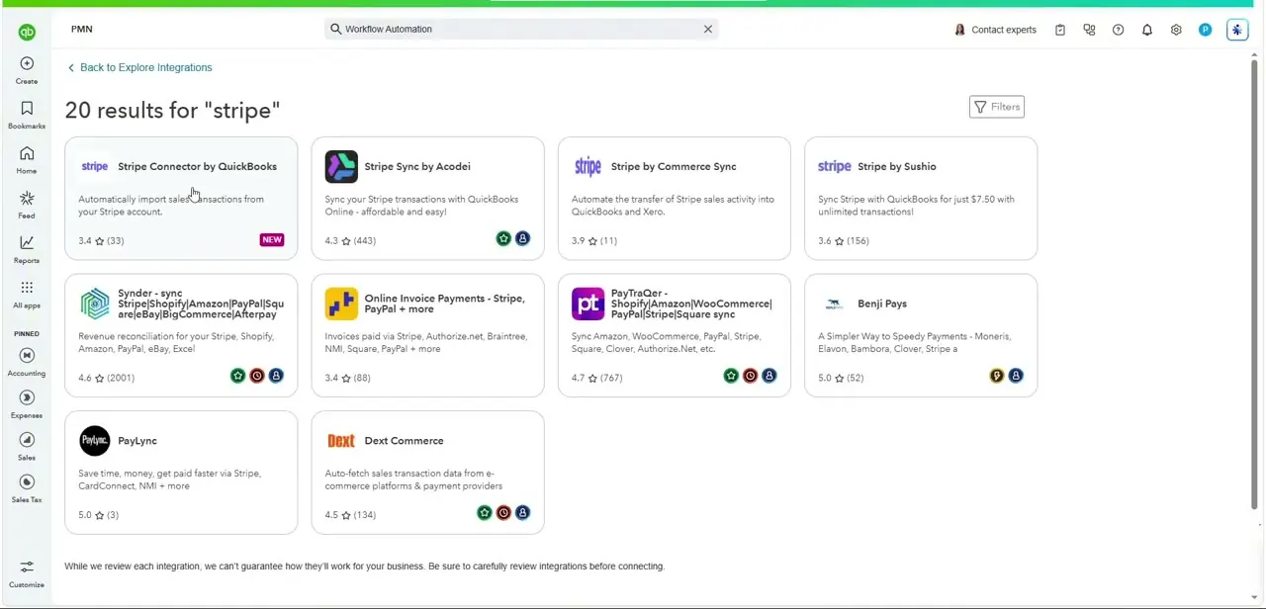Show All apps in the sidebar
Viewport: 1266px width, 609px height.
pyautogui.click(x=27, y=295)
